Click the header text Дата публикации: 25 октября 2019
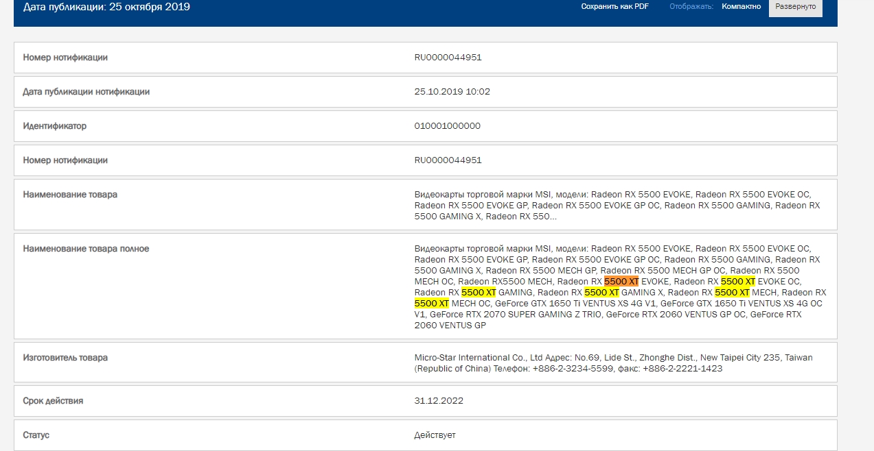This screenshot has width=874, height=451. tap(106, 7)
